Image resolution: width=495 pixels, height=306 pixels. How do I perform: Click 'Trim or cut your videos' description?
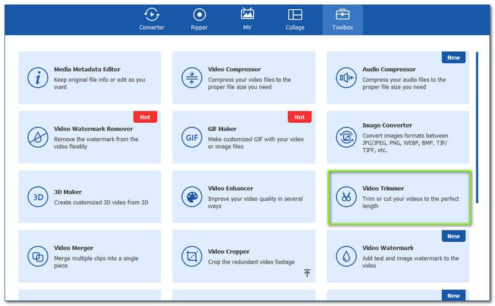(410, 203)
